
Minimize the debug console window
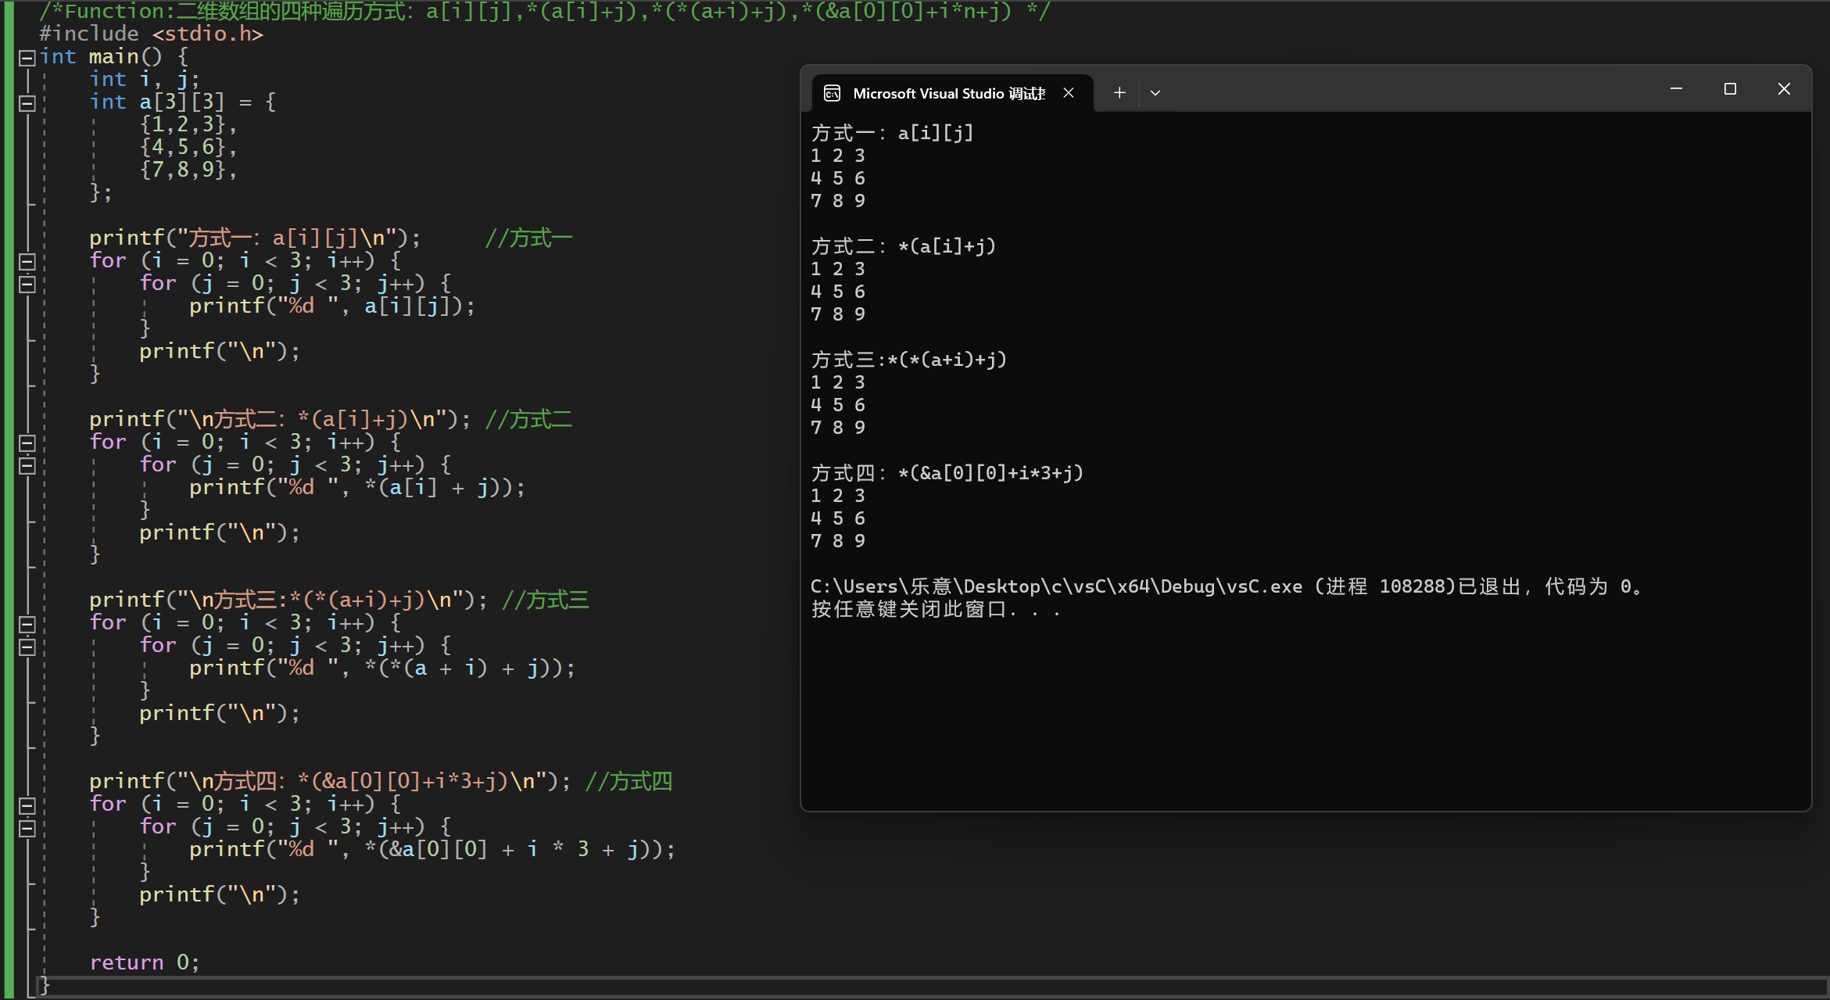tap(1676, 88)
